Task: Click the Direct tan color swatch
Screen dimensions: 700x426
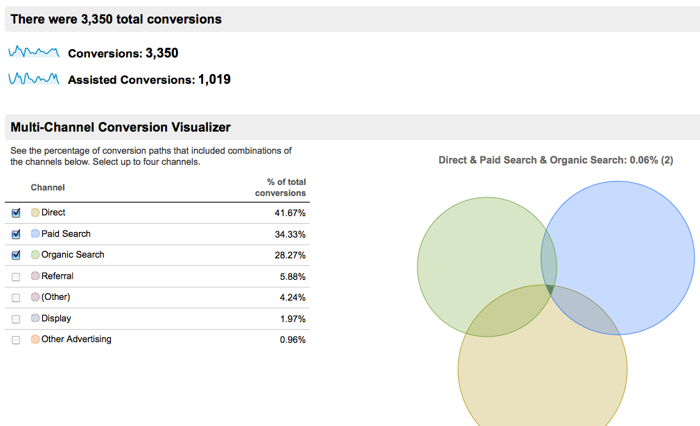Action: [x=35, y=213]
